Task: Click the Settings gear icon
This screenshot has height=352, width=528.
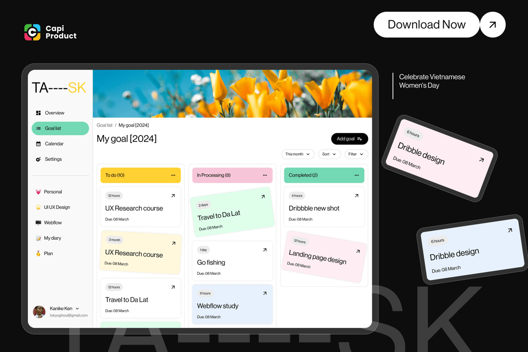Action: (38, 159)
